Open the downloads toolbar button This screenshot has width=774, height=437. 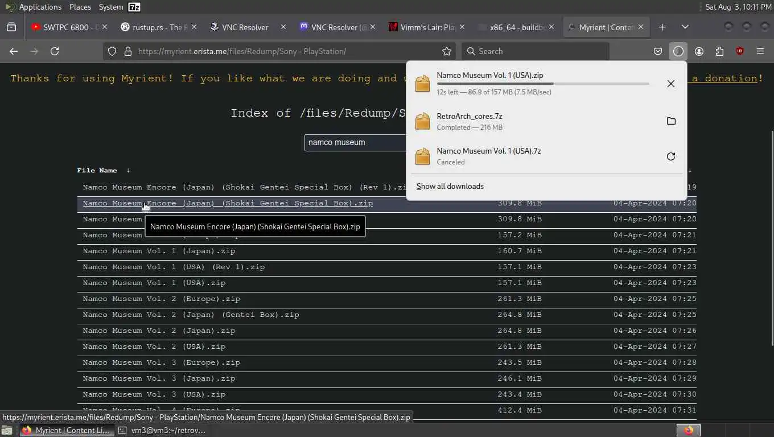tap(678, 51)
